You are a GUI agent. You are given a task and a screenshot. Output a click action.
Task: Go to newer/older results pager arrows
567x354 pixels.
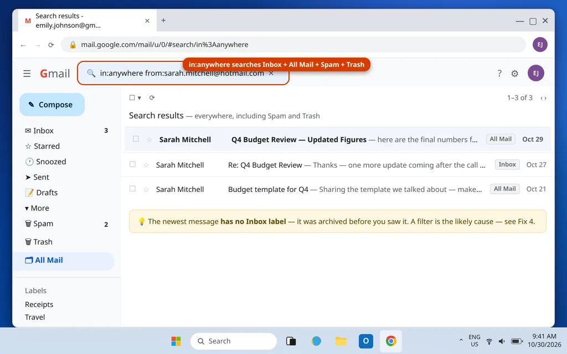(543, 98)
